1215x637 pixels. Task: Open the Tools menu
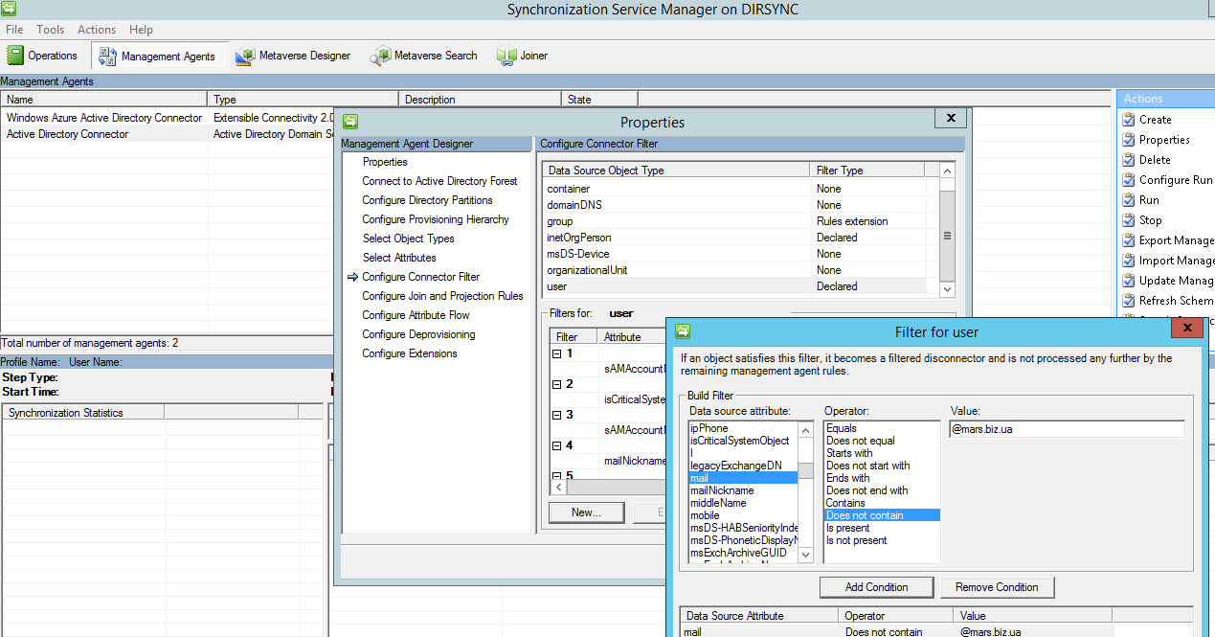tap(51, 30)
